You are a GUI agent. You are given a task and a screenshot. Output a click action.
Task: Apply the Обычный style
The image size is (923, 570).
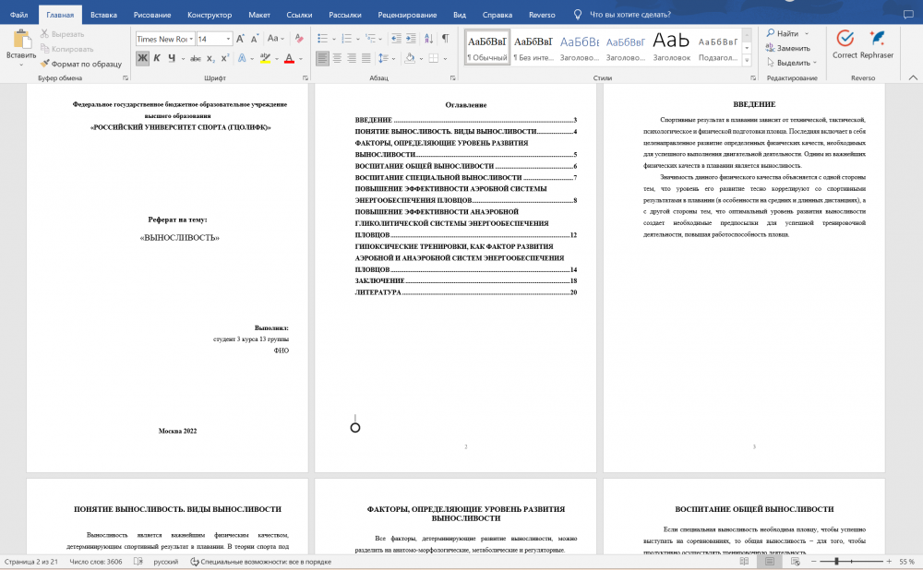(486, 46)
